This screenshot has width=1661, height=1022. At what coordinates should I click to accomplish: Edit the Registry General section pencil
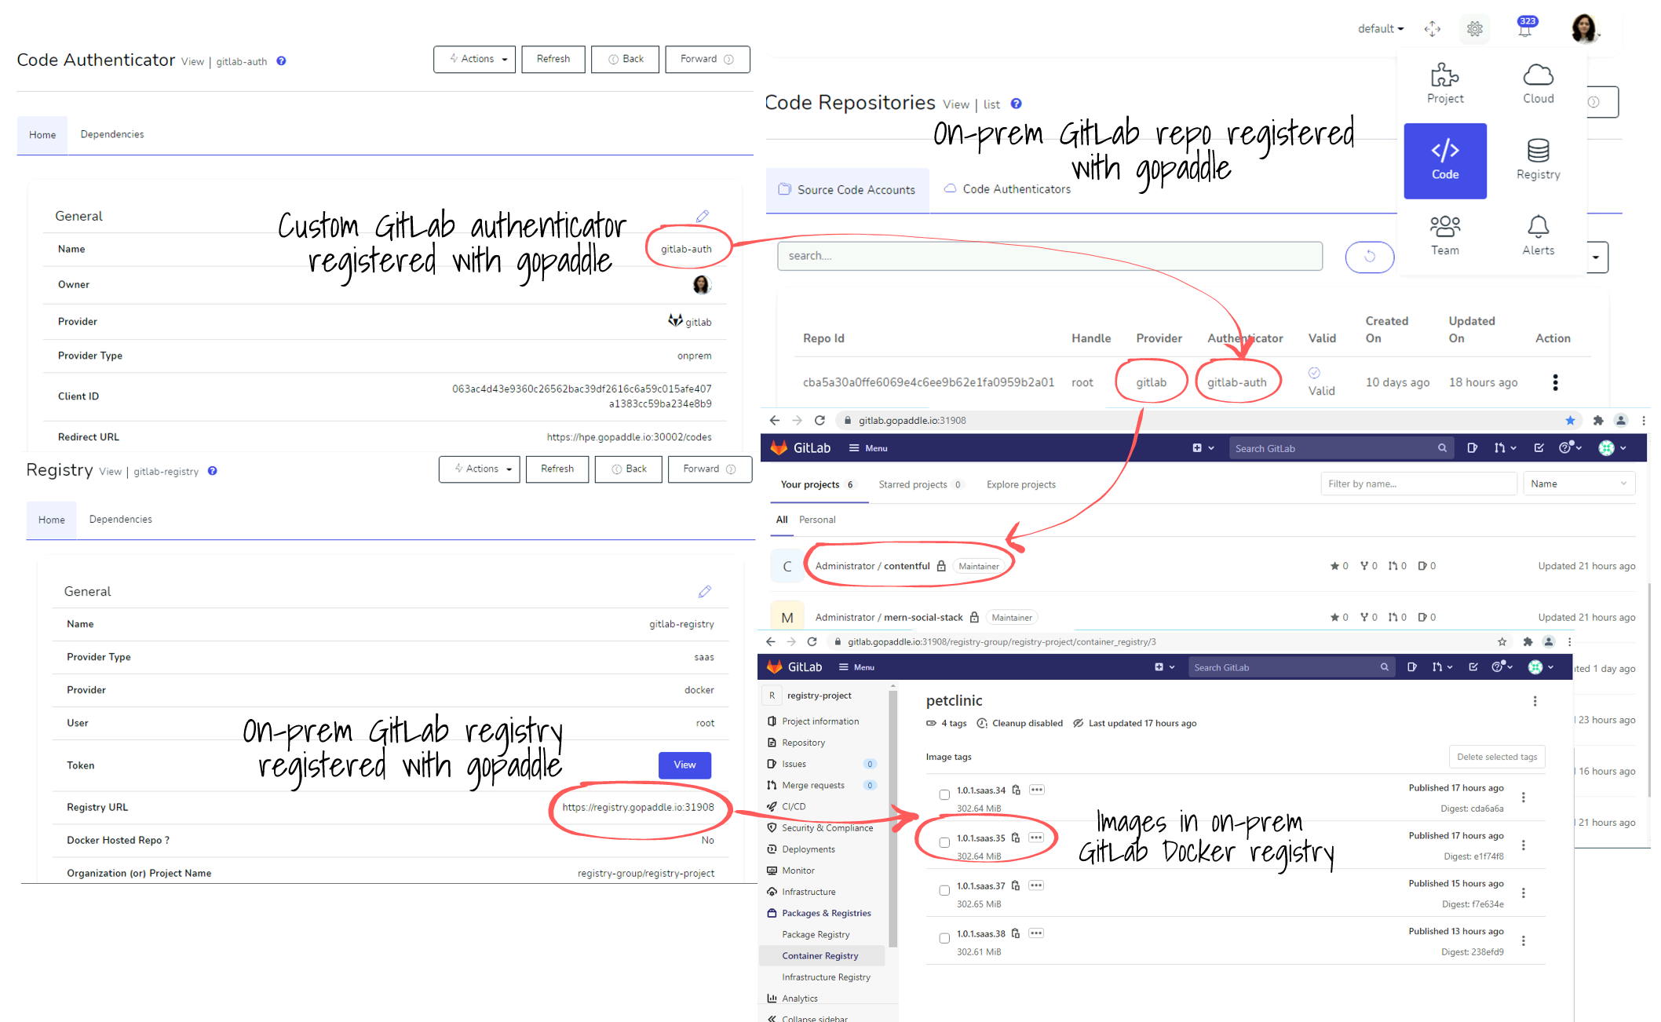tap(705, 591)
